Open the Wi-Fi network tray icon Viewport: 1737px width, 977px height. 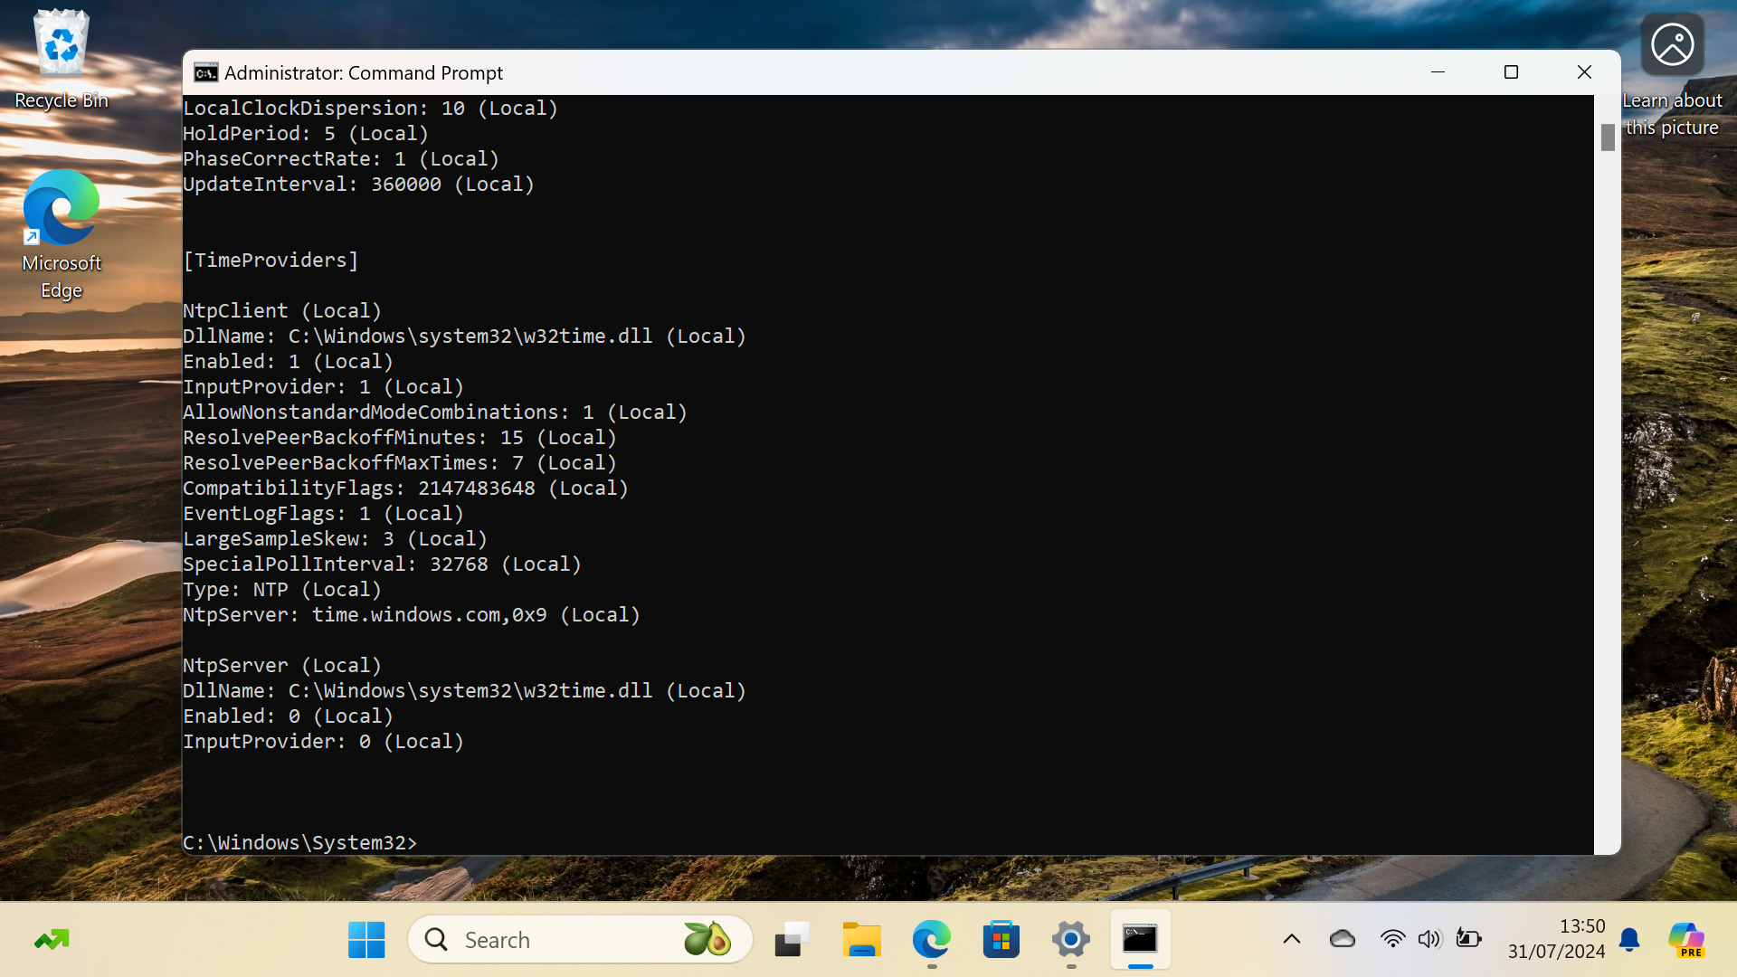(1392, 939)
